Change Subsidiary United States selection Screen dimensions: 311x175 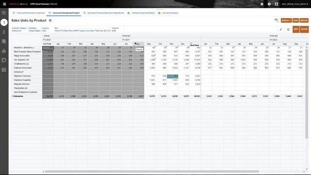35,29
